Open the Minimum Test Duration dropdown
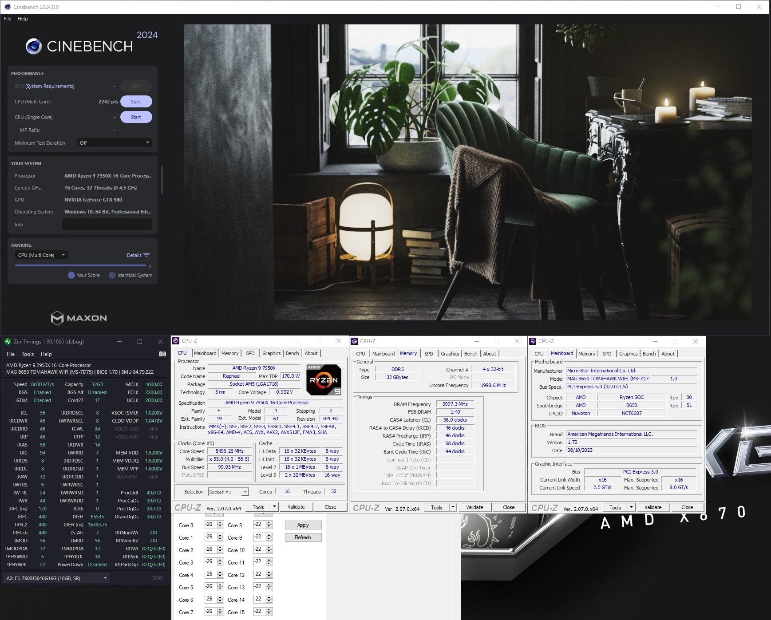This screenshot has width=771, height=620. tap(114, 143)
